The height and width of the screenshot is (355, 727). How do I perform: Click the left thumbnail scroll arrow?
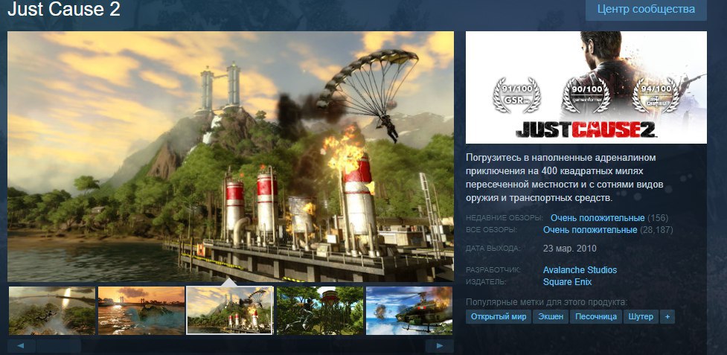pyautogui.click(x=22, y=346)
